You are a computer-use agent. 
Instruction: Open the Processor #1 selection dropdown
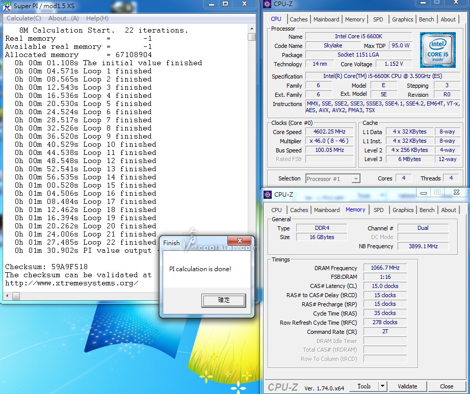click(333, 179)
